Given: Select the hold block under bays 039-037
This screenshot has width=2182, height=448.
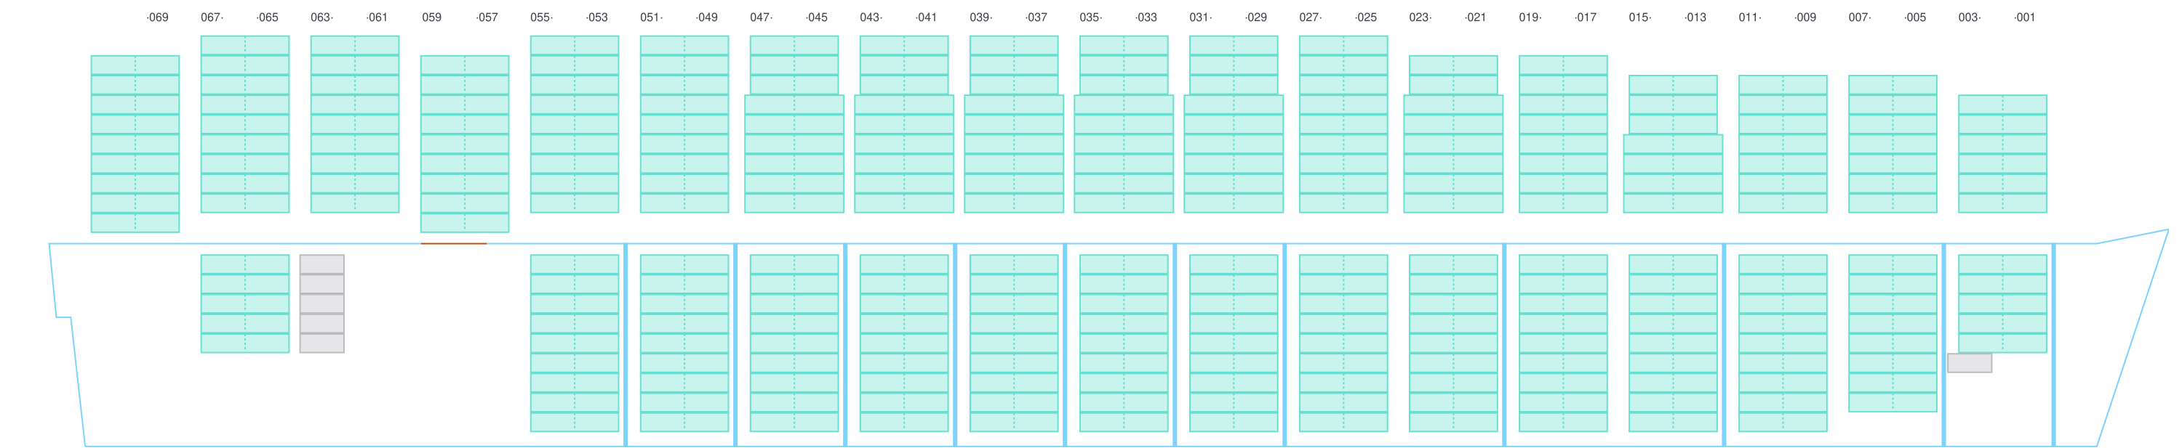Looking at the screenshot, I should click(x=1013, y=343).
